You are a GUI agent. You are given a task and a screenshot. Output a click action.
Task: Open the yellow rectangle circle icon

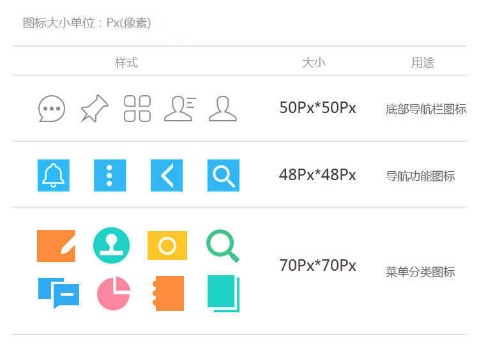(167, 245)
